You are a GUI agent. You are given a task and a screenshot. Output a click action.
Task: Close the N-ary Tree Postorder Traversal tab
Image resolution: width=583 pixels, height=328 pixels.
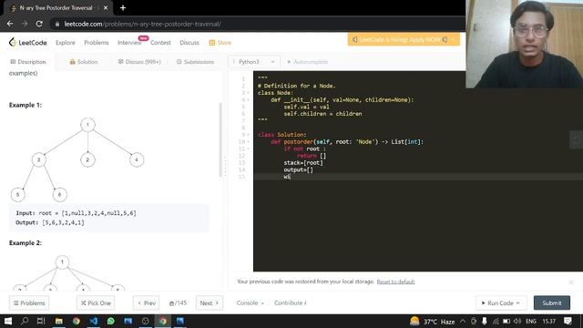coord(106,8)
